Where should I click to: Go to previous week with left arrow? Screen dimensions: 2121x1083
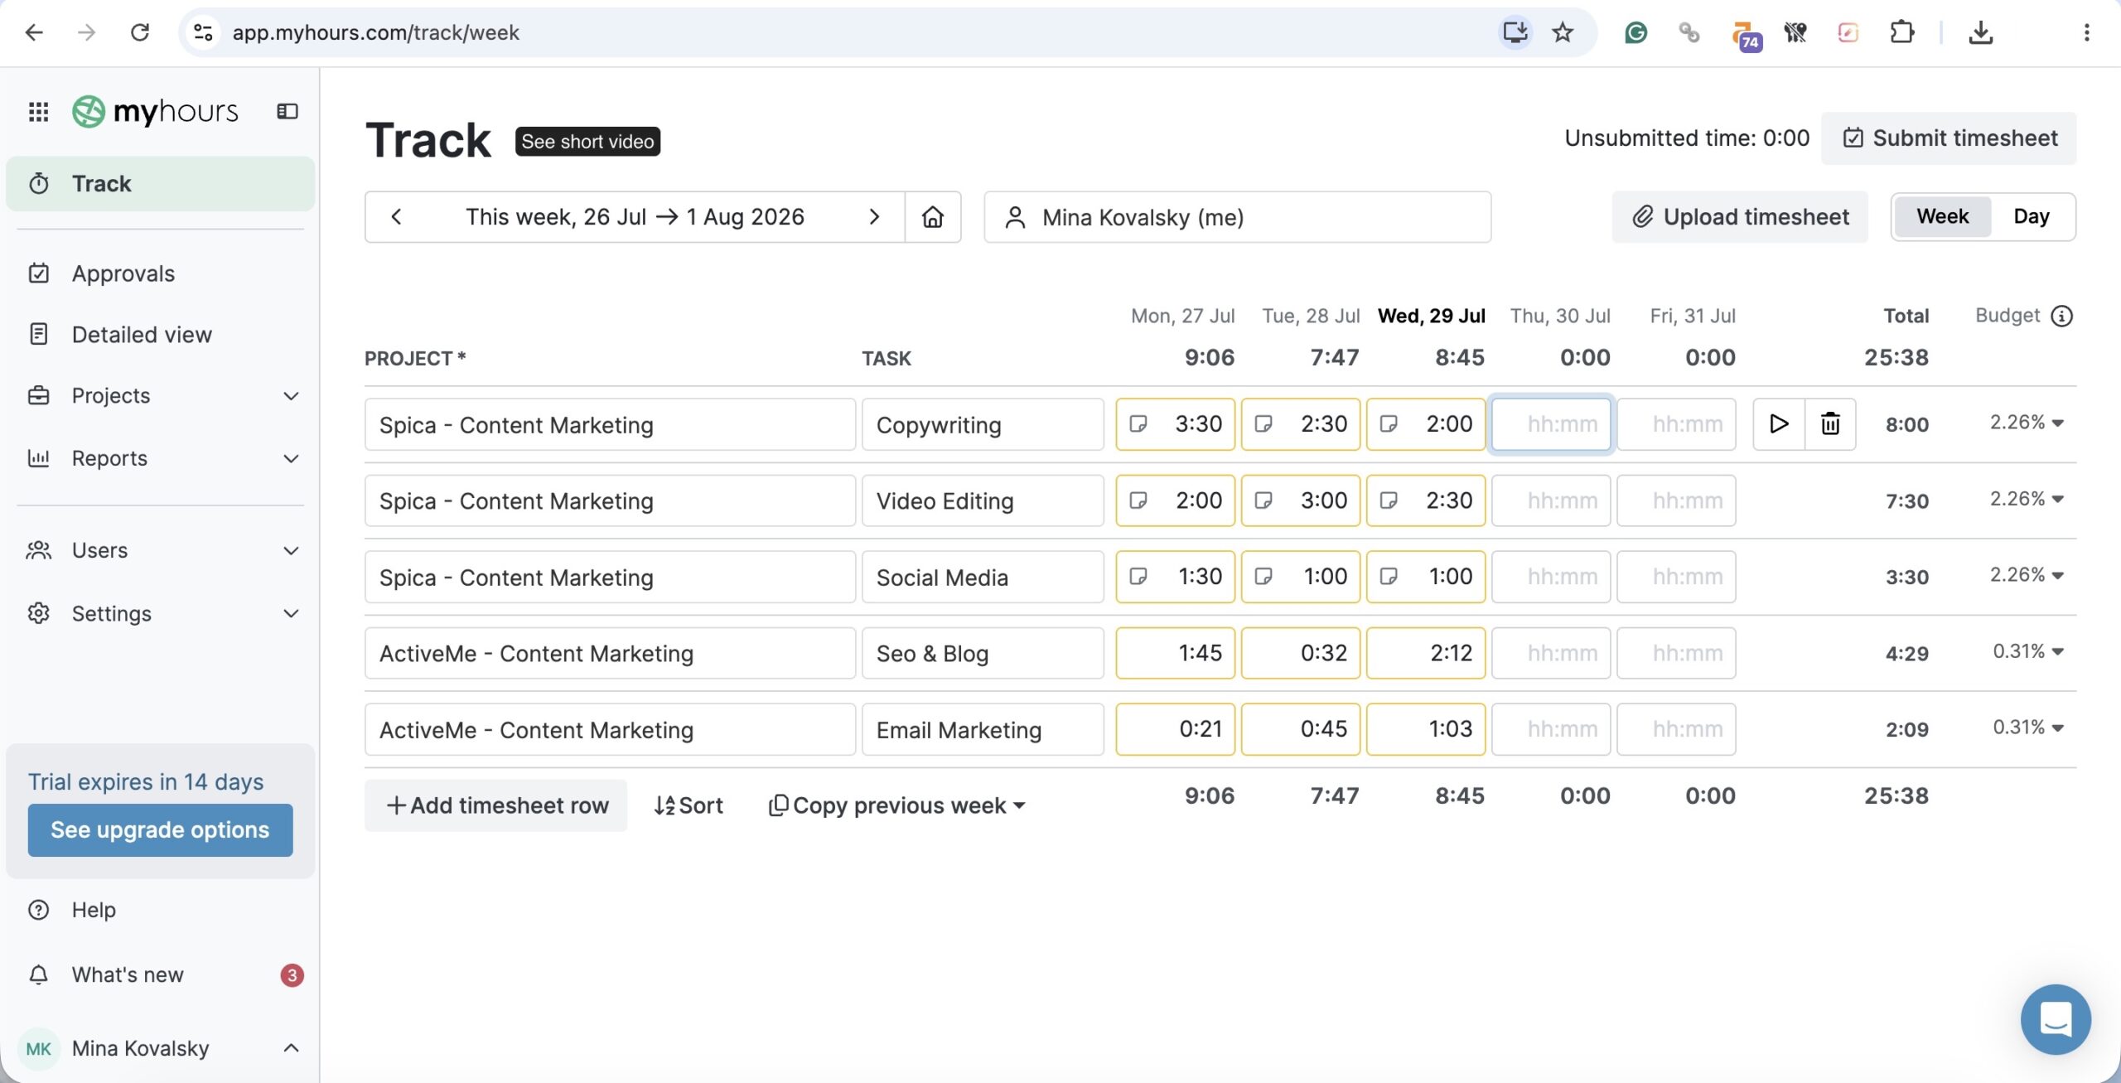click(x=396, y=217)
